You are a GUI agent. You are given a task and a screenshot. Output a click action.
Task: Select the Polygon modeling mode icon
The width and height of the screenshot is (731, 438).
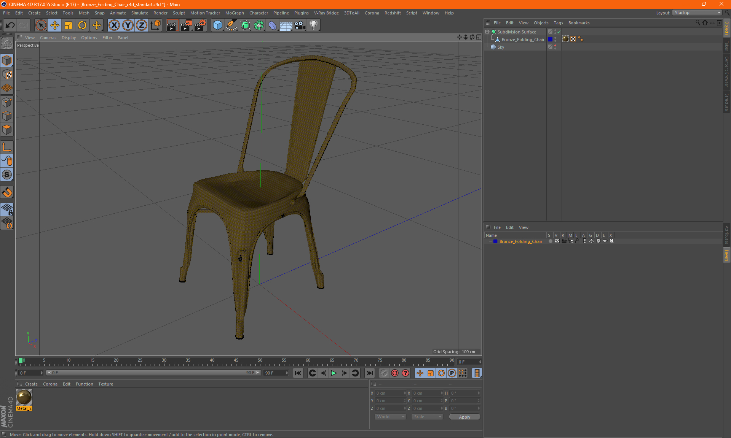click(7, 129)
